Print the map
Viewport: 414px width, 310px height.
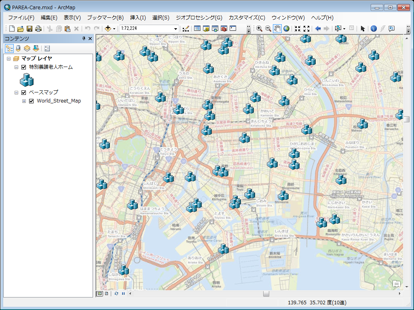[x=38, y=29]
